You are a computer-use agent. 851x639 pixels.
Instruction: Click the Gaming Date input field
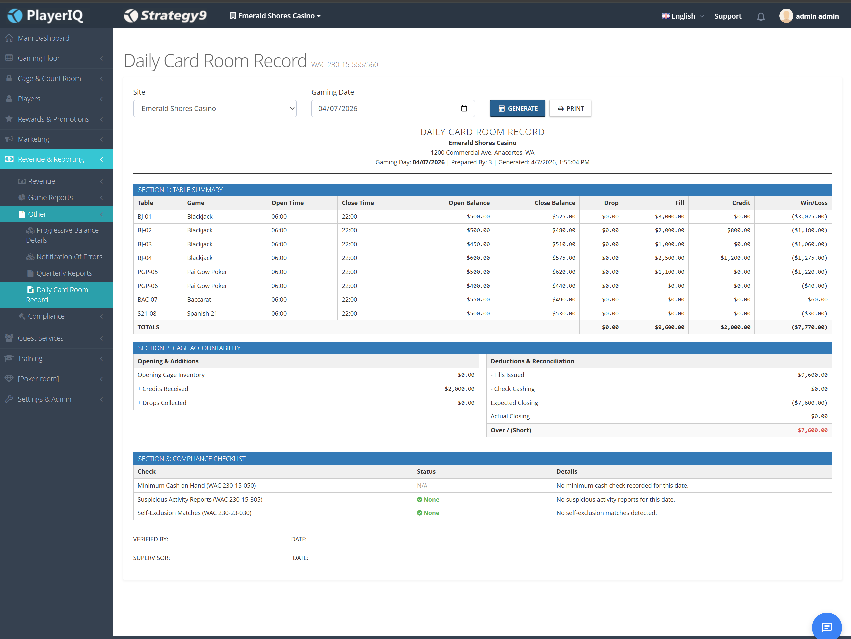393,108
